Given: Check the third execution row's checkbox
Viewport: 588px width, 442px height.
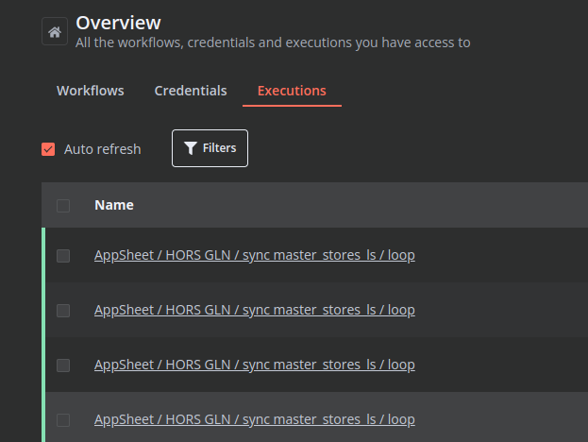Looking at the screenshot, I should 63,365.
